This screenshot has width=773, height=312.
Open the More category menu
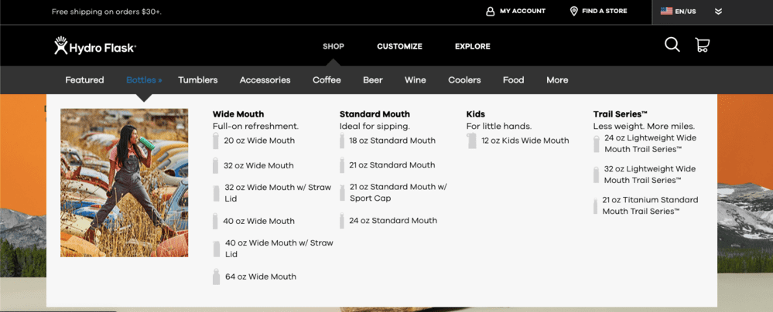click(557, 80)
